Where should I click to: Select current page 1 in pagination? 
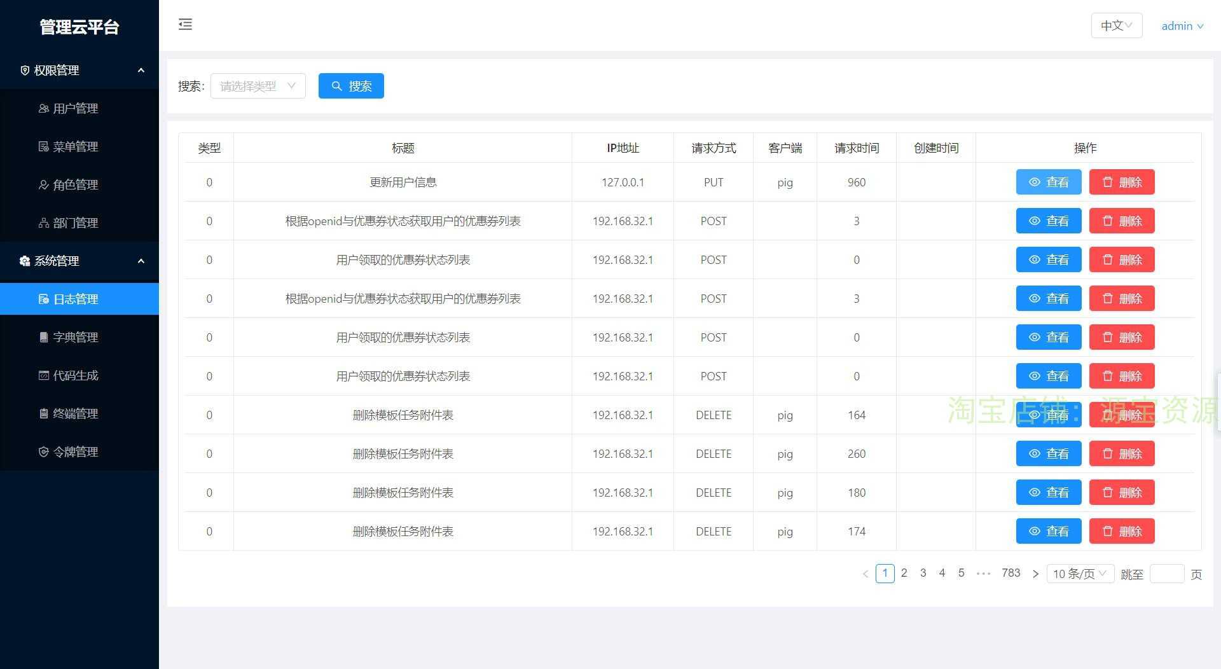pos(885,573)
